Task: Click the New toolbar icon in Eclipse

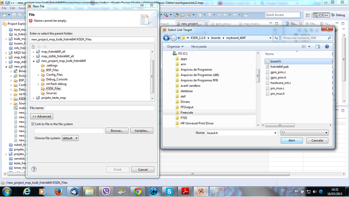Action: point(5,15)
